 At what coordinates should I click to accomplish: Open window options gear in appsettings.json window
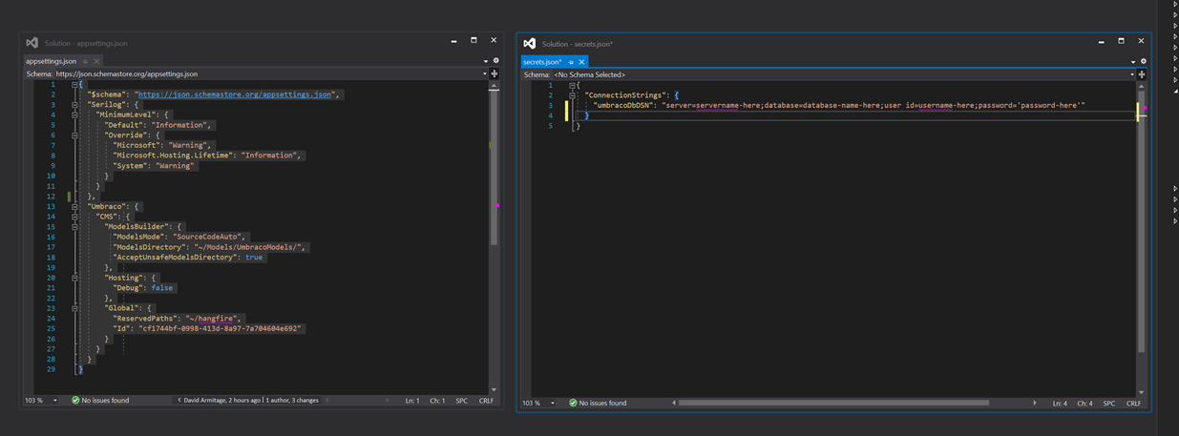point(495,61)
